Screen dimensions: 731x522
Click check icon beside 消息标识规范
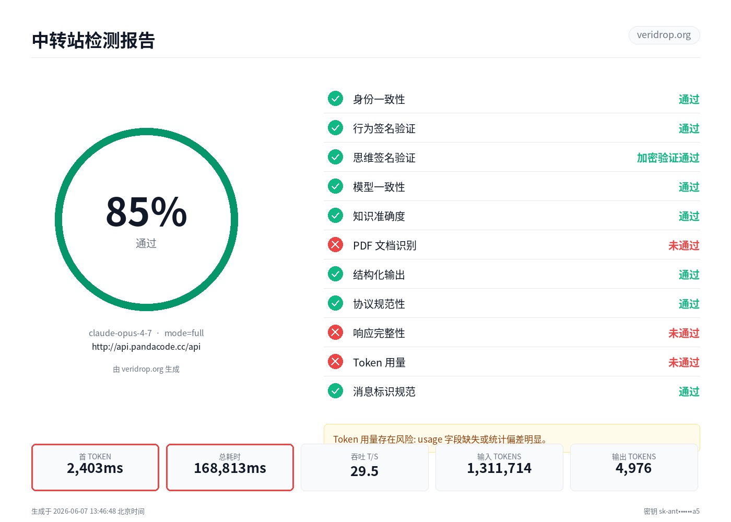pos(335,391)
